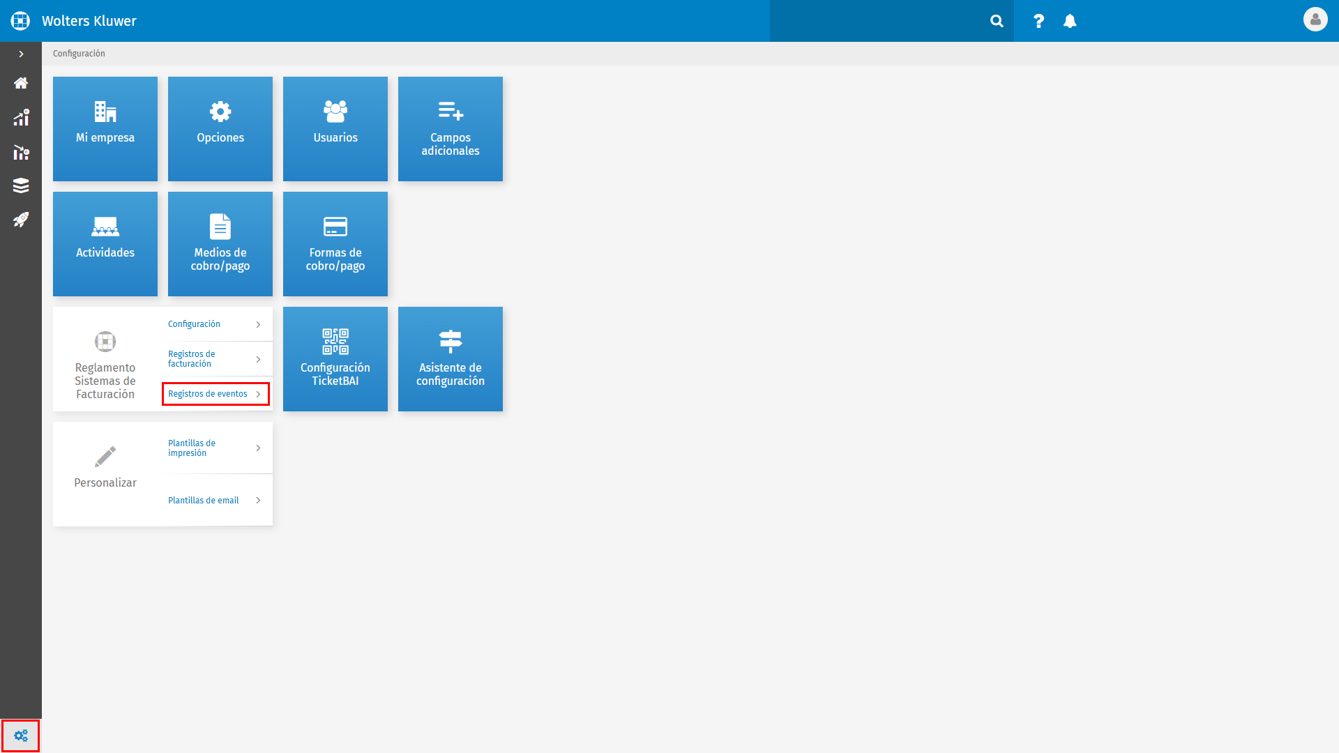Image resolution: width=1339 pixels, height=753 pixels.
Task: Open the rocket sidebar icon
Action: pos(21,220)
